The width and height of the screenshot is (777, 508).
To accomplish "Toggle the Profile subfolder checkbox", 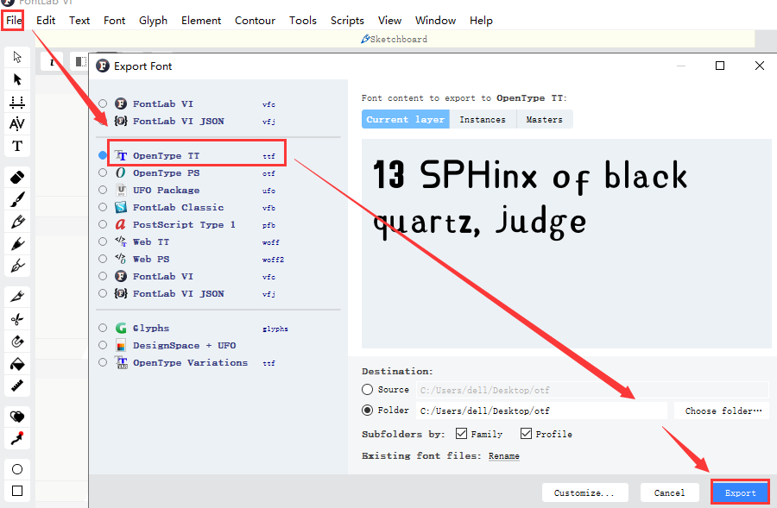I will pyautogui.click(x=526, y=434).
